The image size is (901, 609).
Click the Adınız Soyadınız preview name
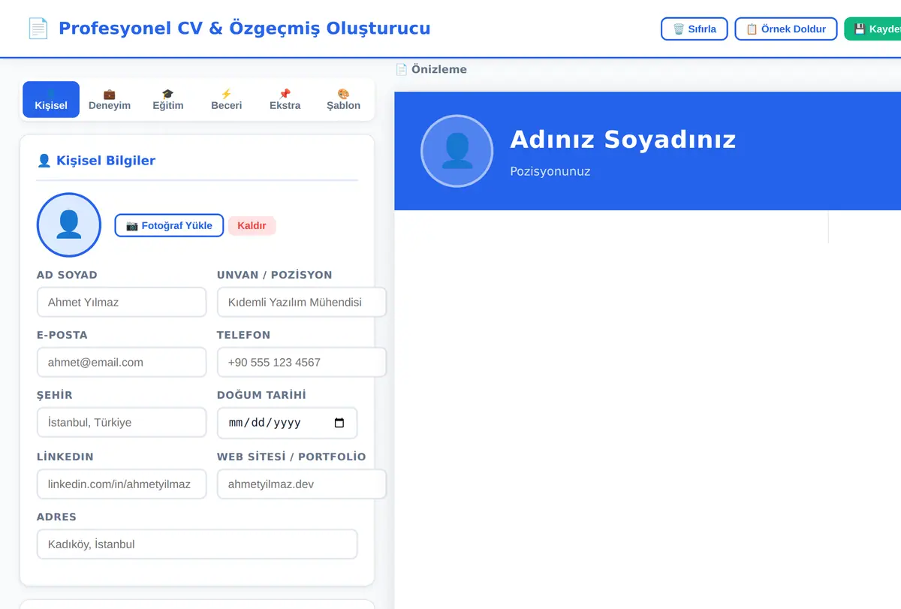point(623,139)
